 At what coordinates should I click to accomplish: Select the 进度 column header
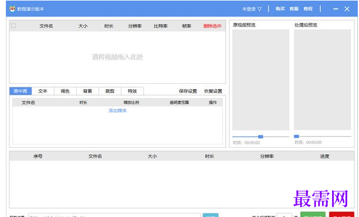pos(324,157)
